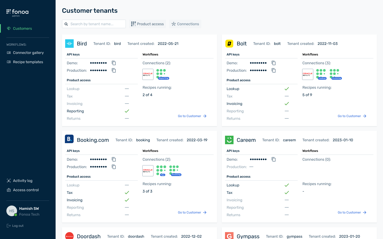Go to Customer for Bolt
This screenshot has height=239, width=383.
[352, 116]
